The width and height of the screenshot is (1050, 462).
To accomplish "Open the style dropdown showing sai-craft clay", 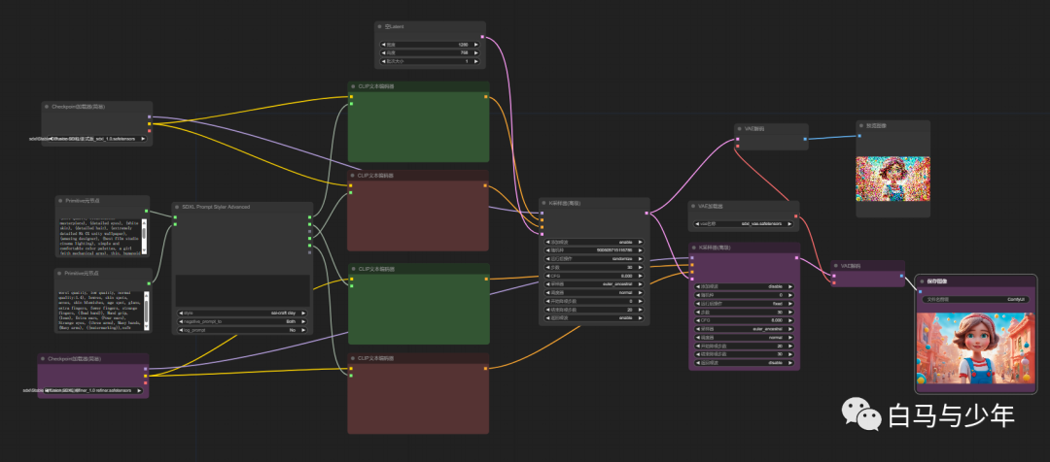I will pyautogui.click(x=242, y=313).
